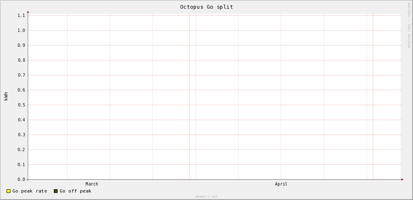Click the 0.2 y-axis value
Screen dimensions: 413x200
[x=22, y=150]
